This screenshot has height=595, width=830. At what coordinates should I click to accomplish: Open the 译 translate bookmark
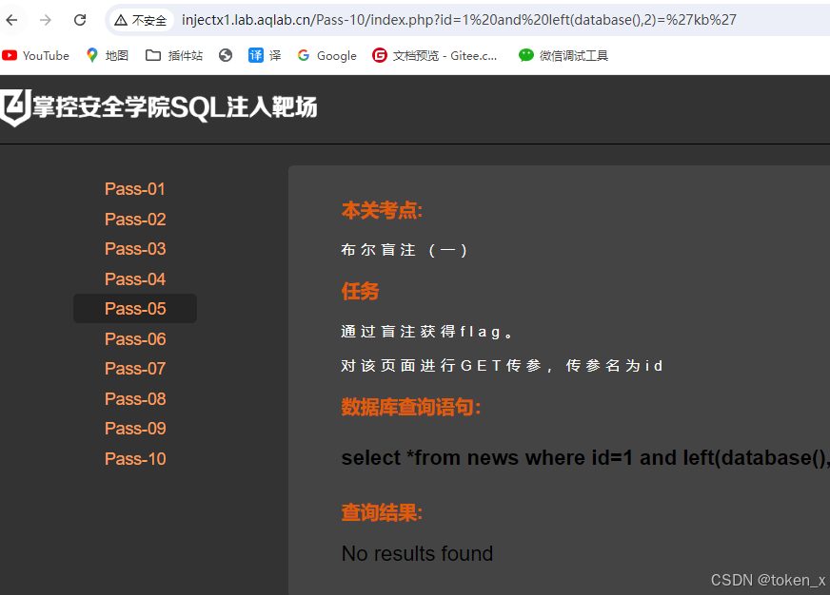pos(265,55)
